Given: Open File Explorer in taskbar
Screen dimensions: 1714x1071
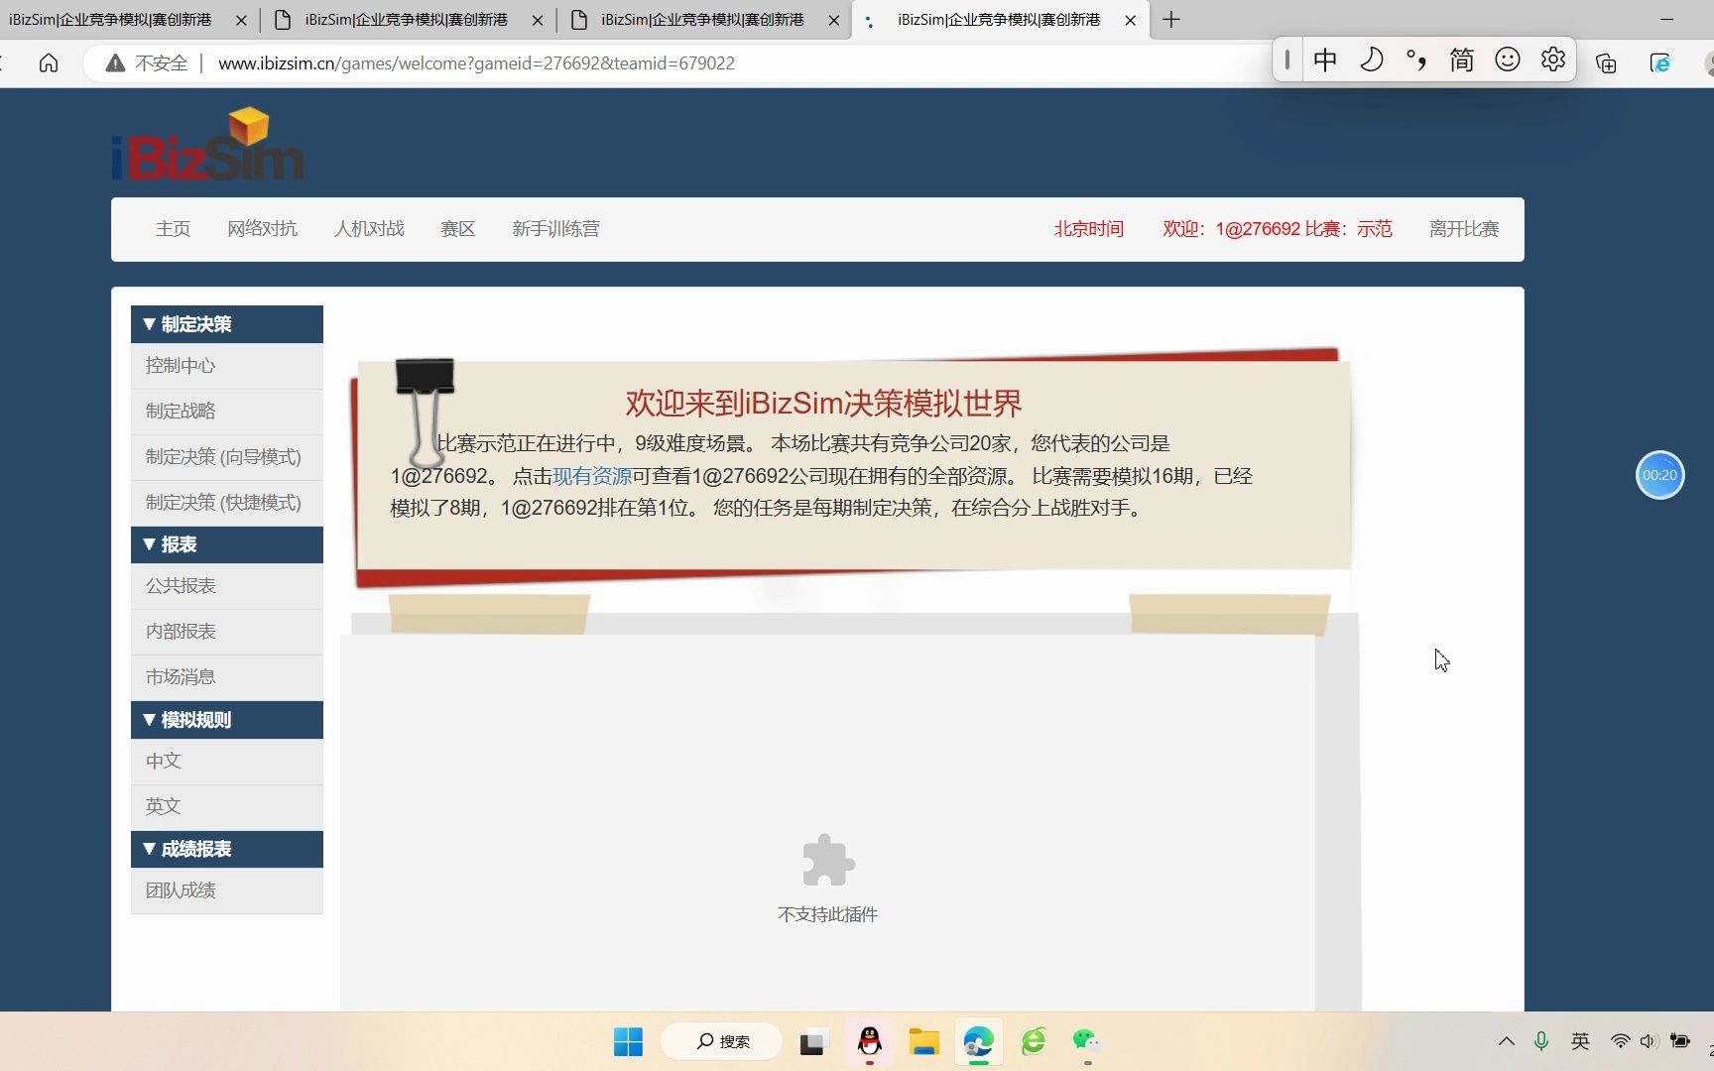Looking at the screenshot, I should coord(923,1041).
